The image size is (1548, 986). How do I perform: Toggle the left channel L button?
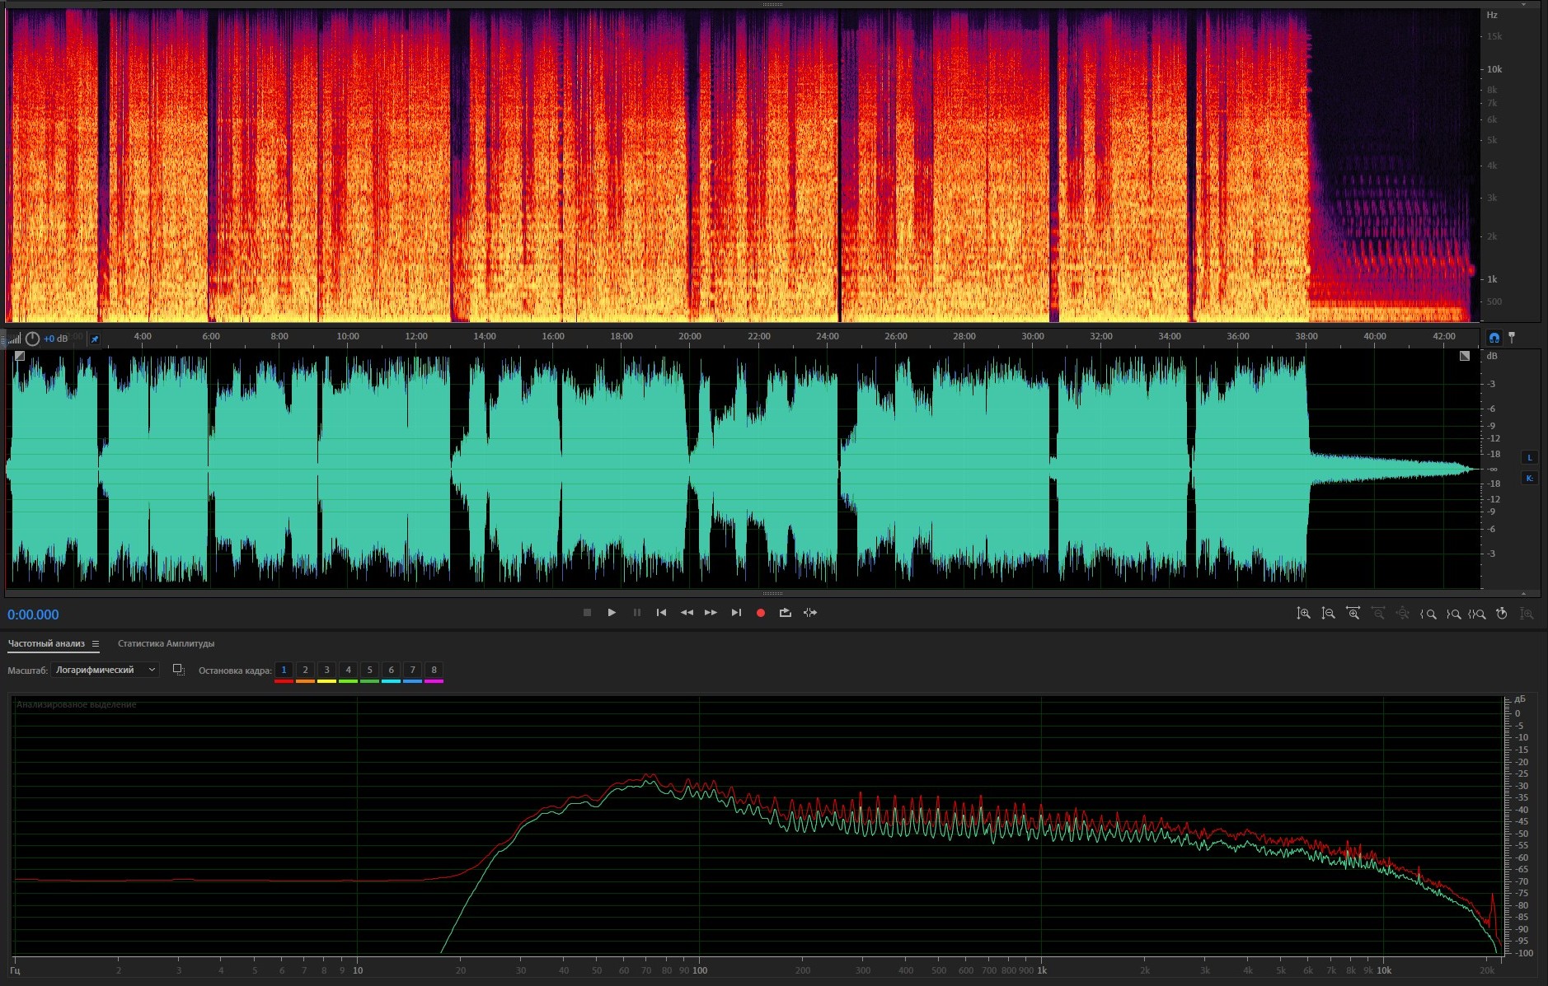(1530, 458)
